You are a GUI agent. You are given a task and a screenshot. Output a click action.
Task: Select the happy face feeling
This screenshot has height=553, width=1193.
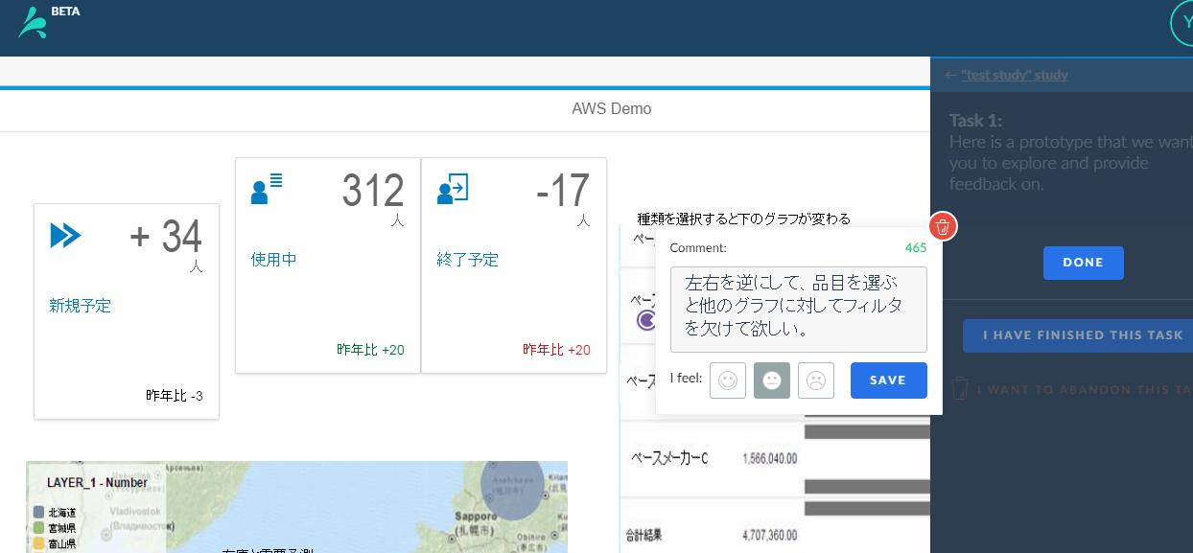tap(728, 380)
